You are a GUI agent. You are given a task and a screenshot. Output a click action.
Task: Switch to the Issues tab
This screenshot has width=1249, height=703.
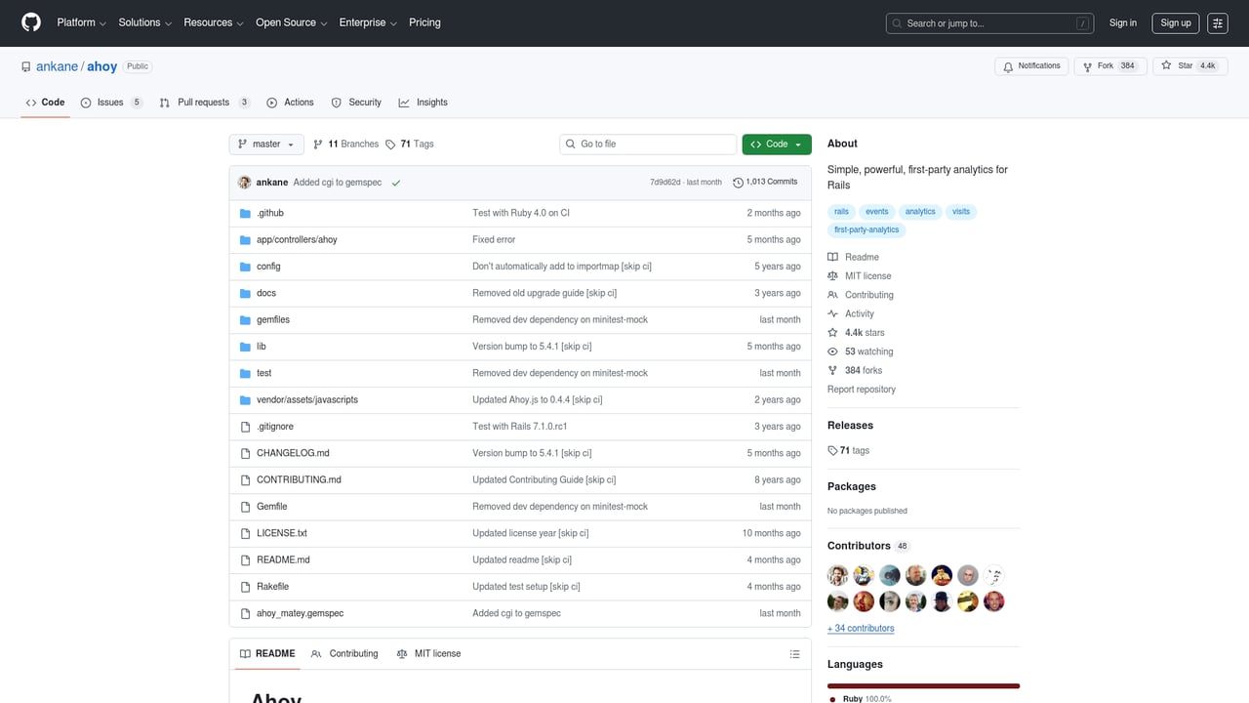(x=110, y=103)
